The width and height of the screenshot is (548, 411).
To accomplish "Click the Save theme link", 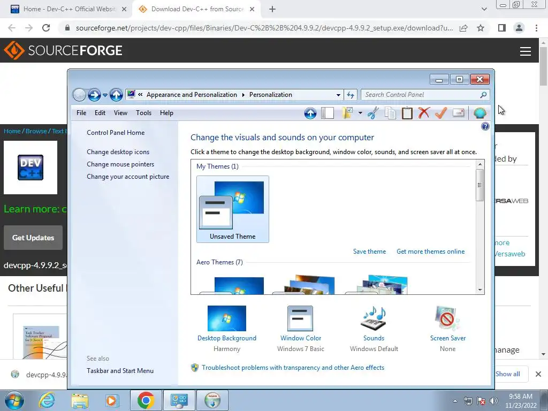I will (x=369, y=252).
